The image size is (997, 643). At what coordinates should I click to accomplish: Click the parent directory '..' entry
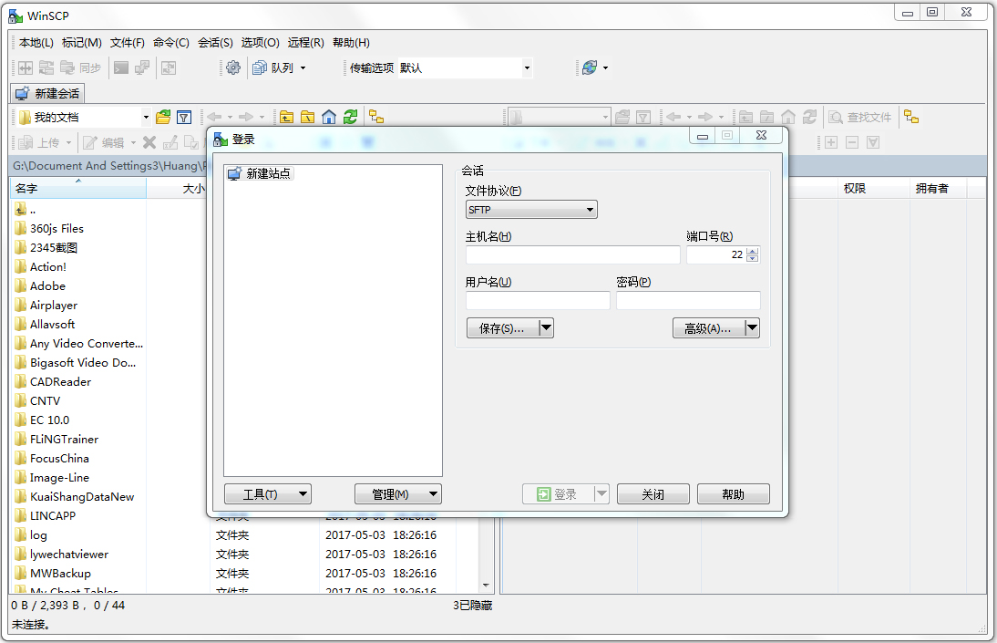pos(26,210)
